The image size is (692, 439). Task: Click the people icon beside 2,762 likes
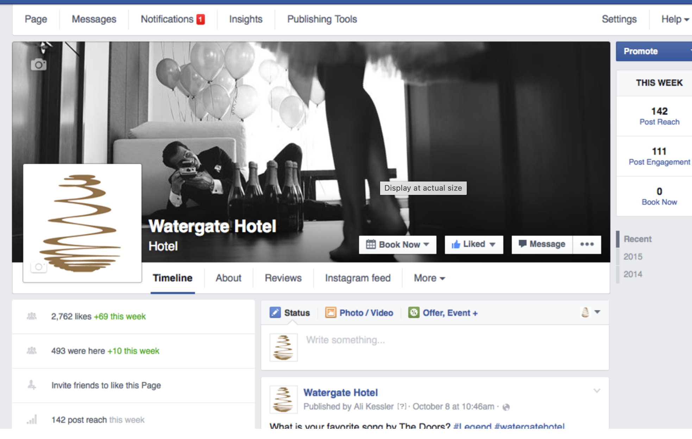click(x=32, y=316)
